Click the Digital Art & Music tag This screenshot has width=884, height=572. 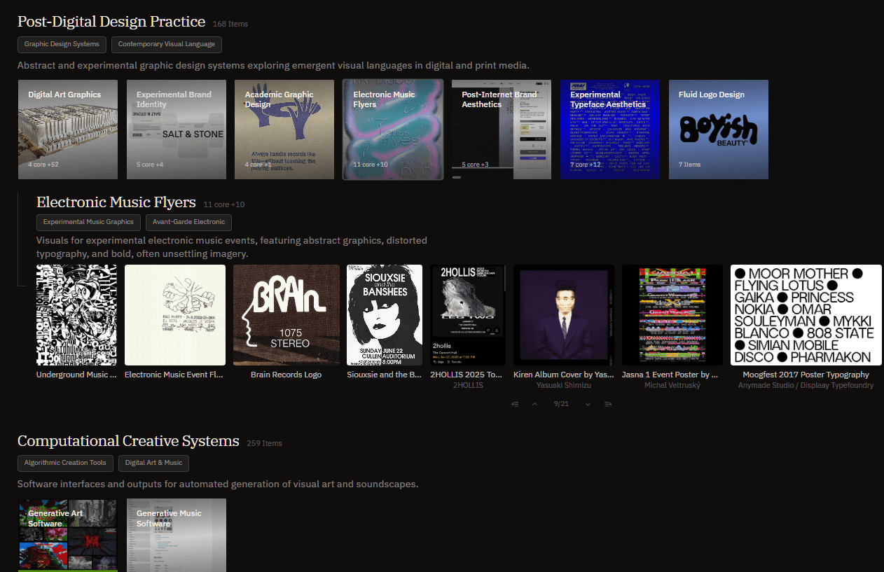coord(153,463)
